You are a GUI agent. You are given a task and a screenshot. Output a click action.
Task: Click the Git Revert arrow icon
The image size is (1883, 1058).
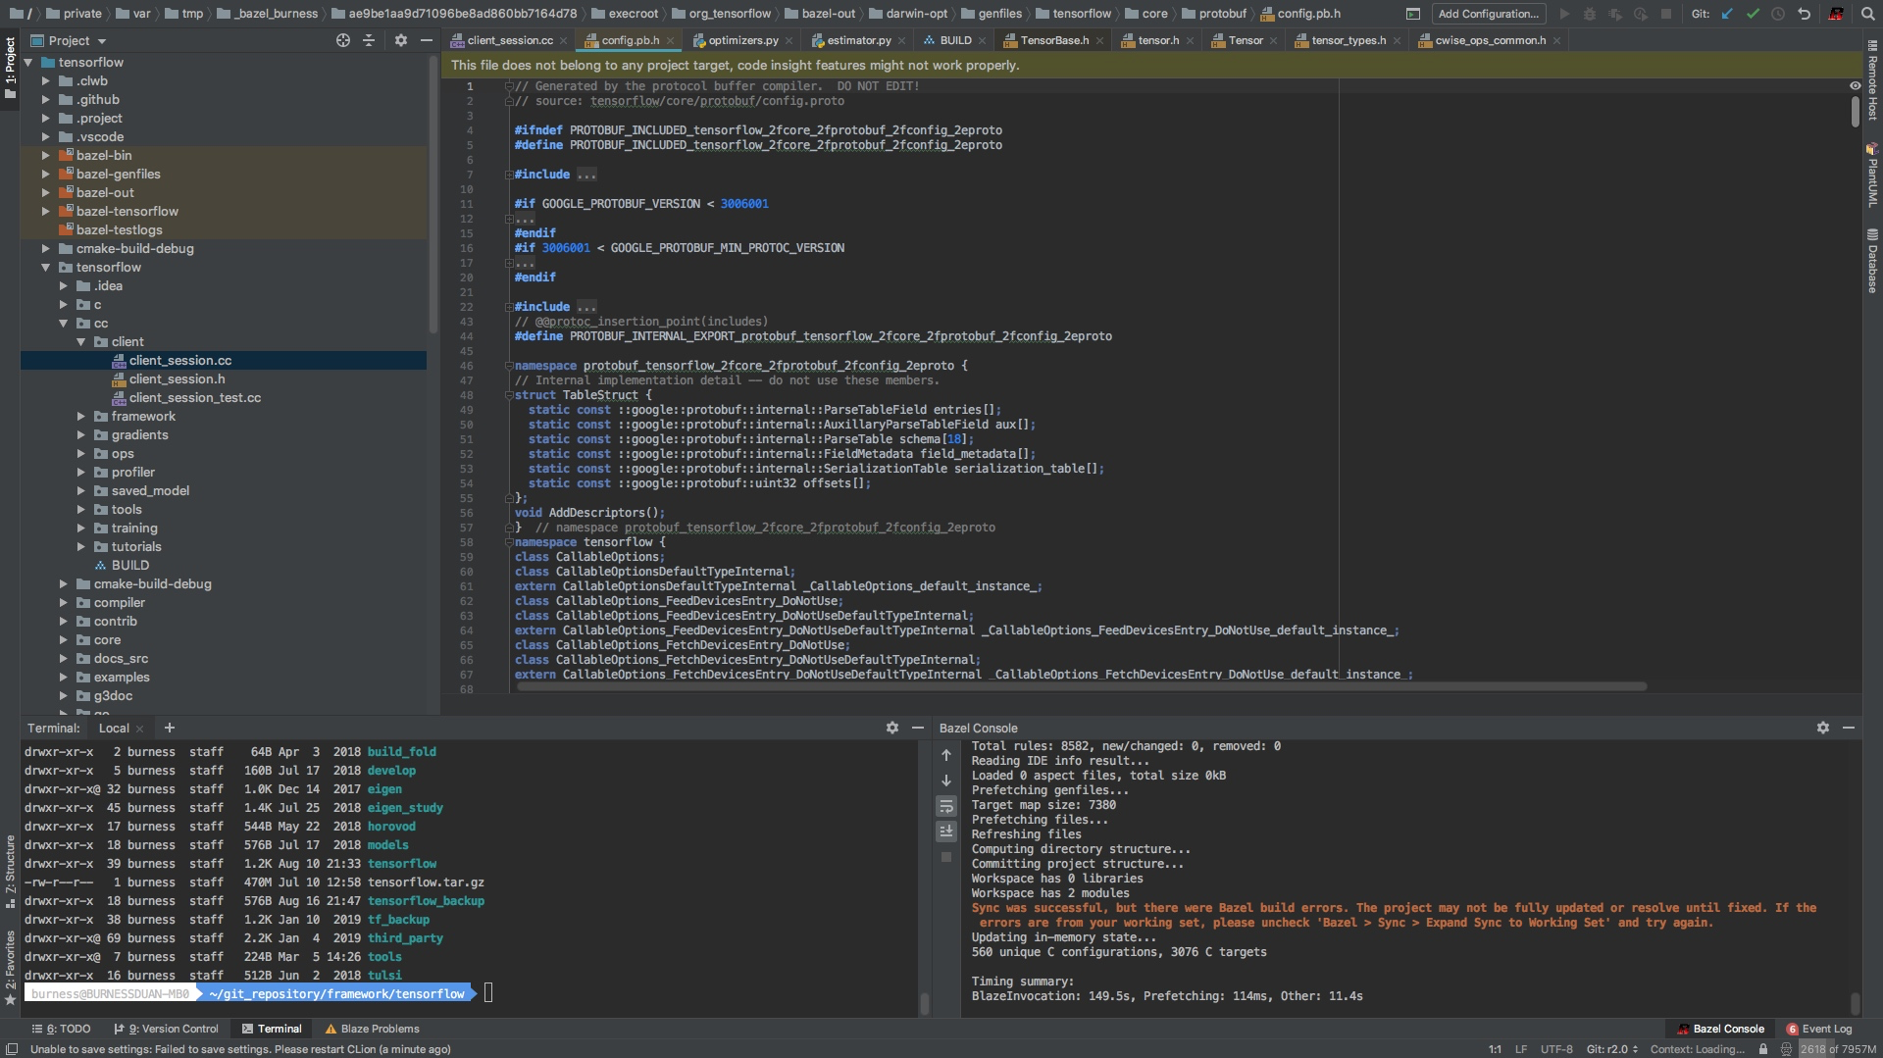[x=1804, y=14]
